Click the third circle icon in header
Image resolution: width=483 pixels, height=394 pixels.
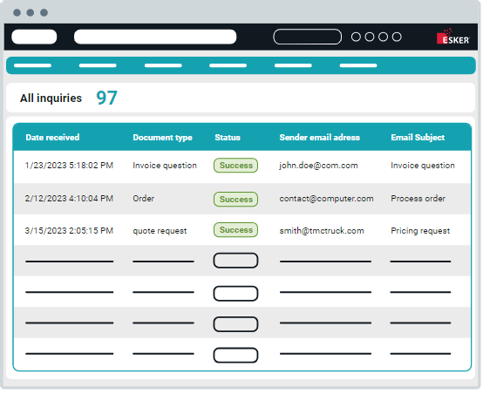click(x=384, y=37)
